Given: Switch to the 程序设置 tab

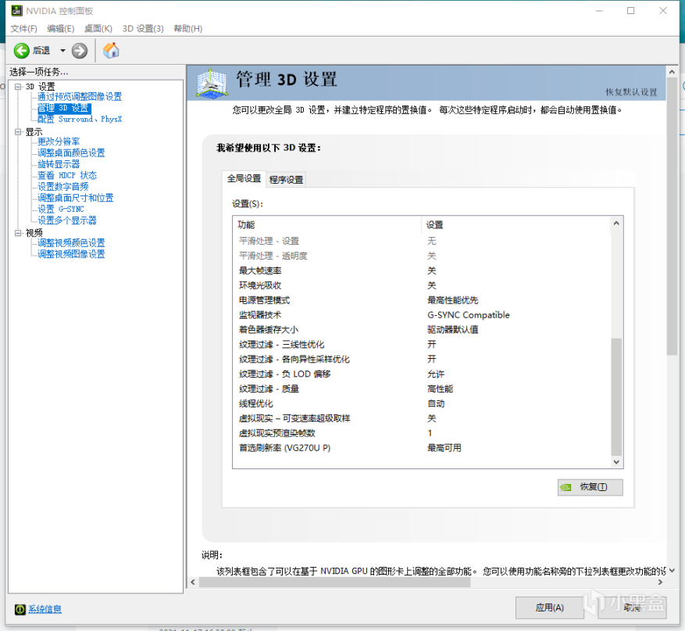Looking at the screenshot, I should coord(286,180).
